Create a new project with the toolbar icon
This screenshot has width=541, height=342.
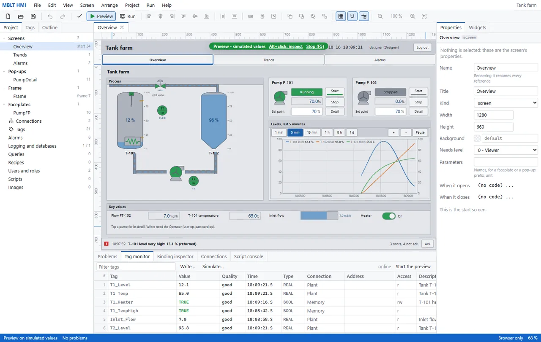pos(8,16)
